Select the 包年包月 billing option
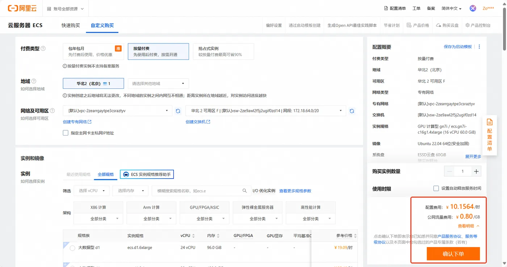 [93, 51]
